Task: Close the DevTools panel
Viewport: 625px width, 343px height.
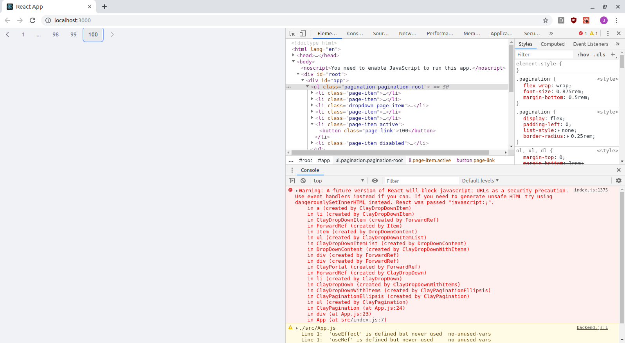Action: pos(619,34)
